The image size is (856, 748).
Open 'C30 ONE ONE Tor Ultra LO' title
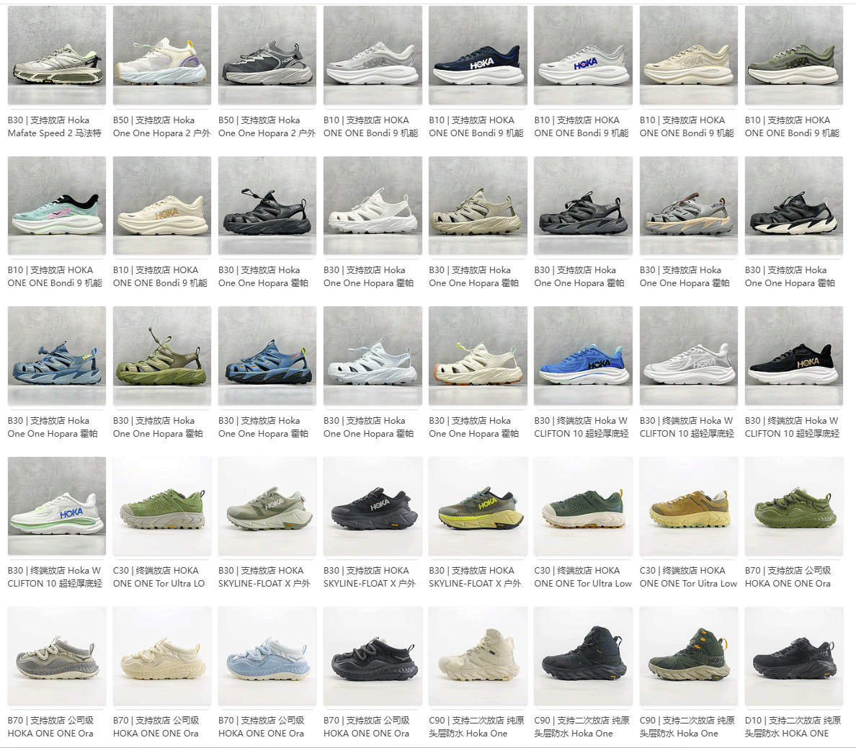pos(159,577)
